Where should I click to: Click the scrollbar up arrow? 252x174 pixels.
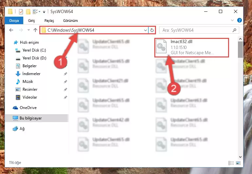coord(240,39)
